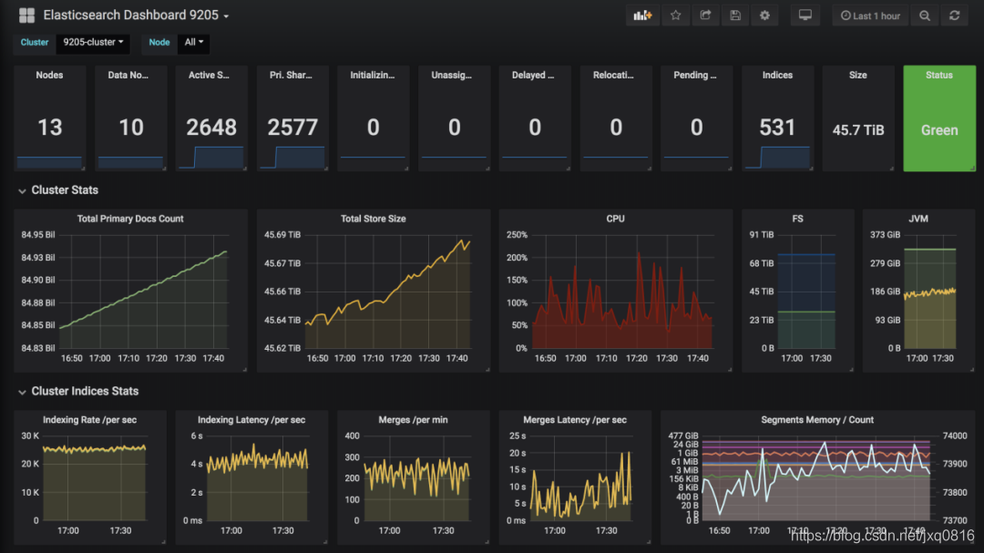Open the Nodes panel title
Screen dimensions: 984x553
click(x=49, y=75)
